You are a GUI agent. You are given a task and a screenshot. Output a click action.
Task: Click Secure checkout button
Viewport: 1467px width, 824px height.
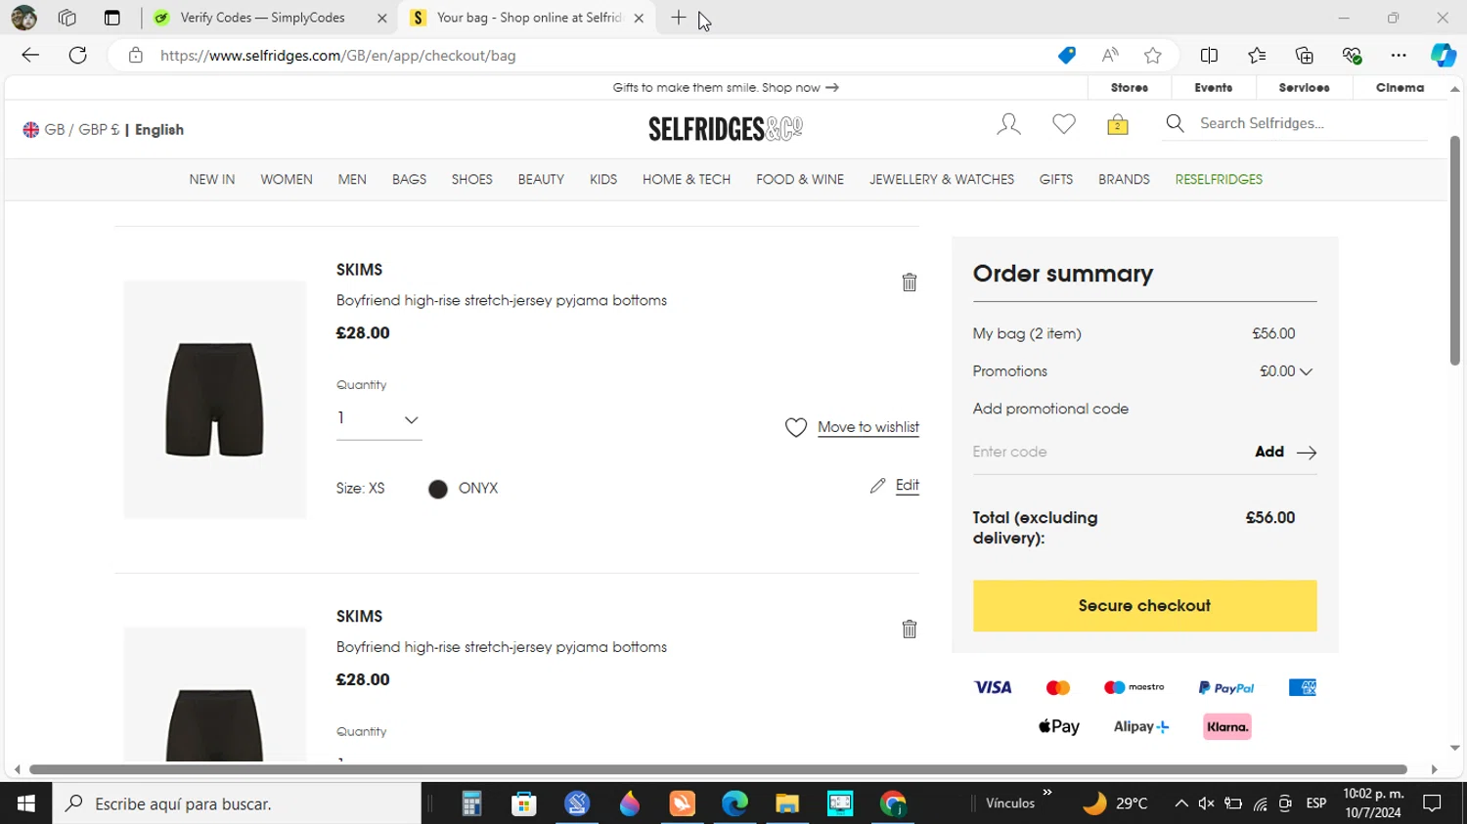point(1144,606)
